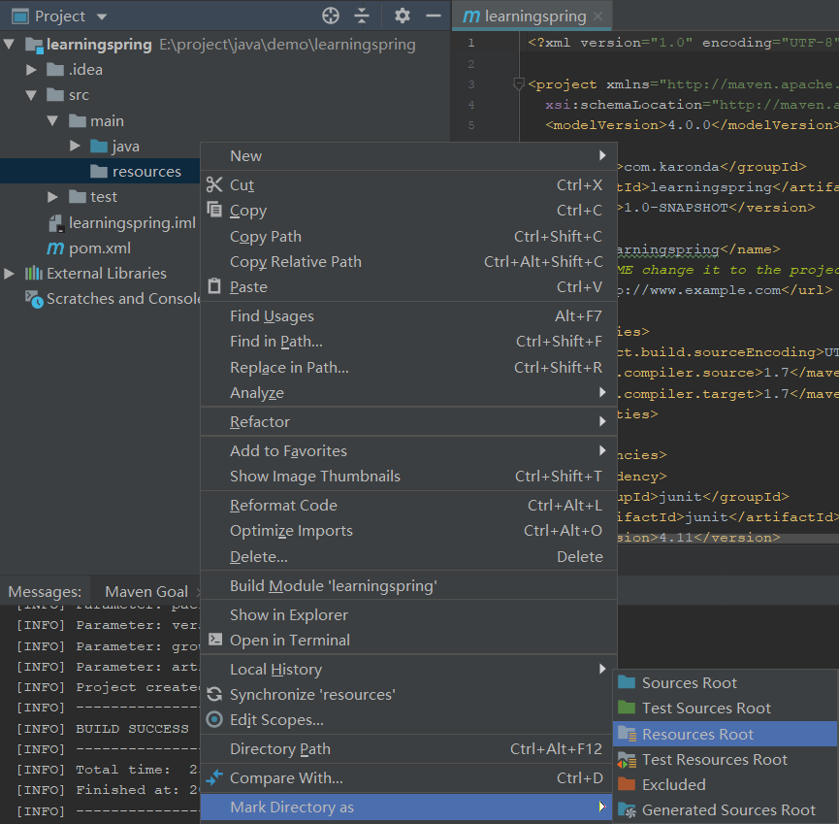Click Open in Terminal menu entry

coord(289,640)
